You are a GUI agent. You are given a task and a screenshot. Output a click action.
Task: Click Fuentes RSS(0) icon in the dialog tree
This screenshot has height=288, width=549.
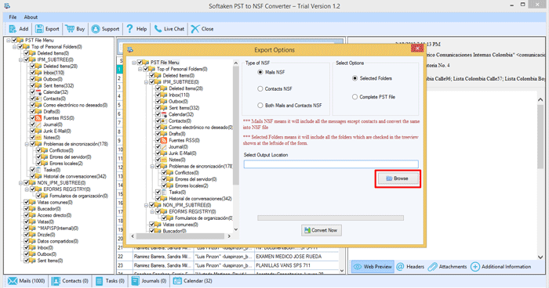tap(164, 140)
